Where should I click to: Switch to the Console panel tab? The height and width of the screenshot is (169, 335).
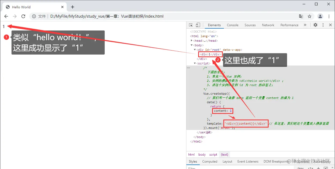click(232, 25)
